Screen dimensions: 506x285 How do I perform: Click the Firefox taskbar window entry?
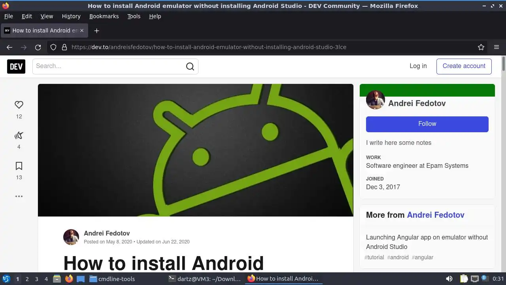tap(283, 279)
